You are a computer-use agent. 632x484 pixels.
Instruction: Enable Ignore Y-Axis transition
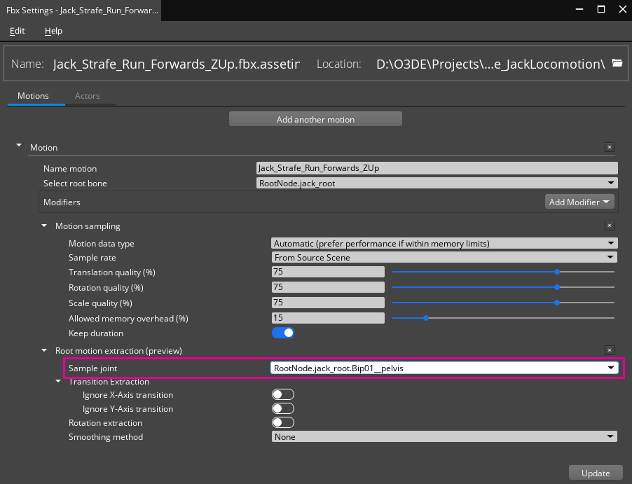pos(283,408)
